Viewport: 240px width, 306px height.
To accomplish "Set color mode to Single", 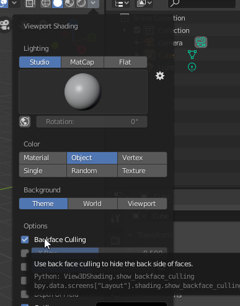I will tap(43, 171).
